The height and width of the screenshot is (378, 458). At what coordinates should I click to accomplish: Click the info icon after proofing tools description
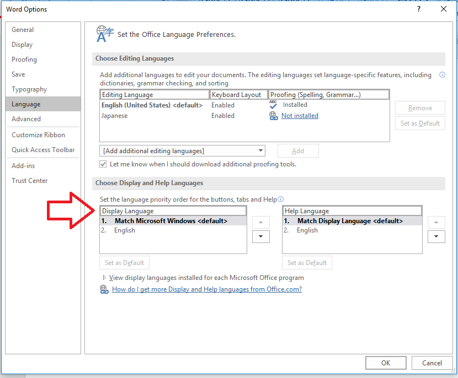pyautogui.click(x=442, y=75)
